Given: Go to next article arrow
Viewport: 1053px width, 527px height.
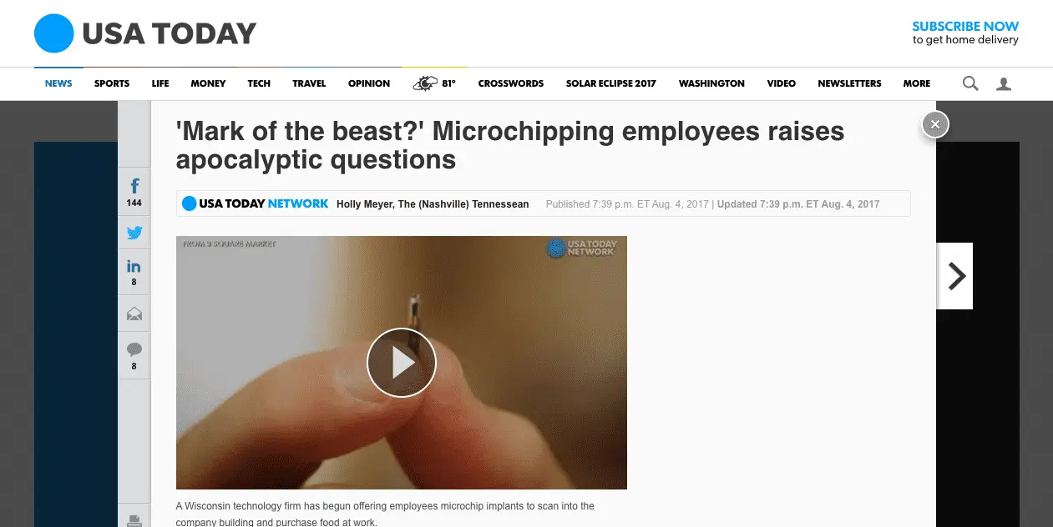Looking at the screenshot, I should coord(955,276).
